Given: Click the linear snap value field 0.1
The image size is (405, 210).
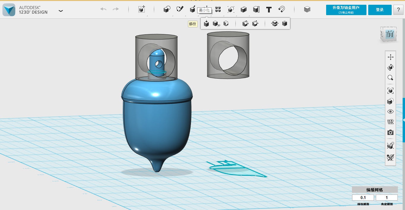Looking at the screenshot, I should click(363, 198).
